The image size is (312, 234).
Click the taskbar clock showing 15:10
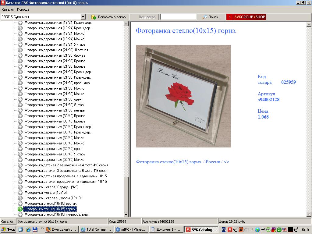pyautogui.click(x=304, y=230)
